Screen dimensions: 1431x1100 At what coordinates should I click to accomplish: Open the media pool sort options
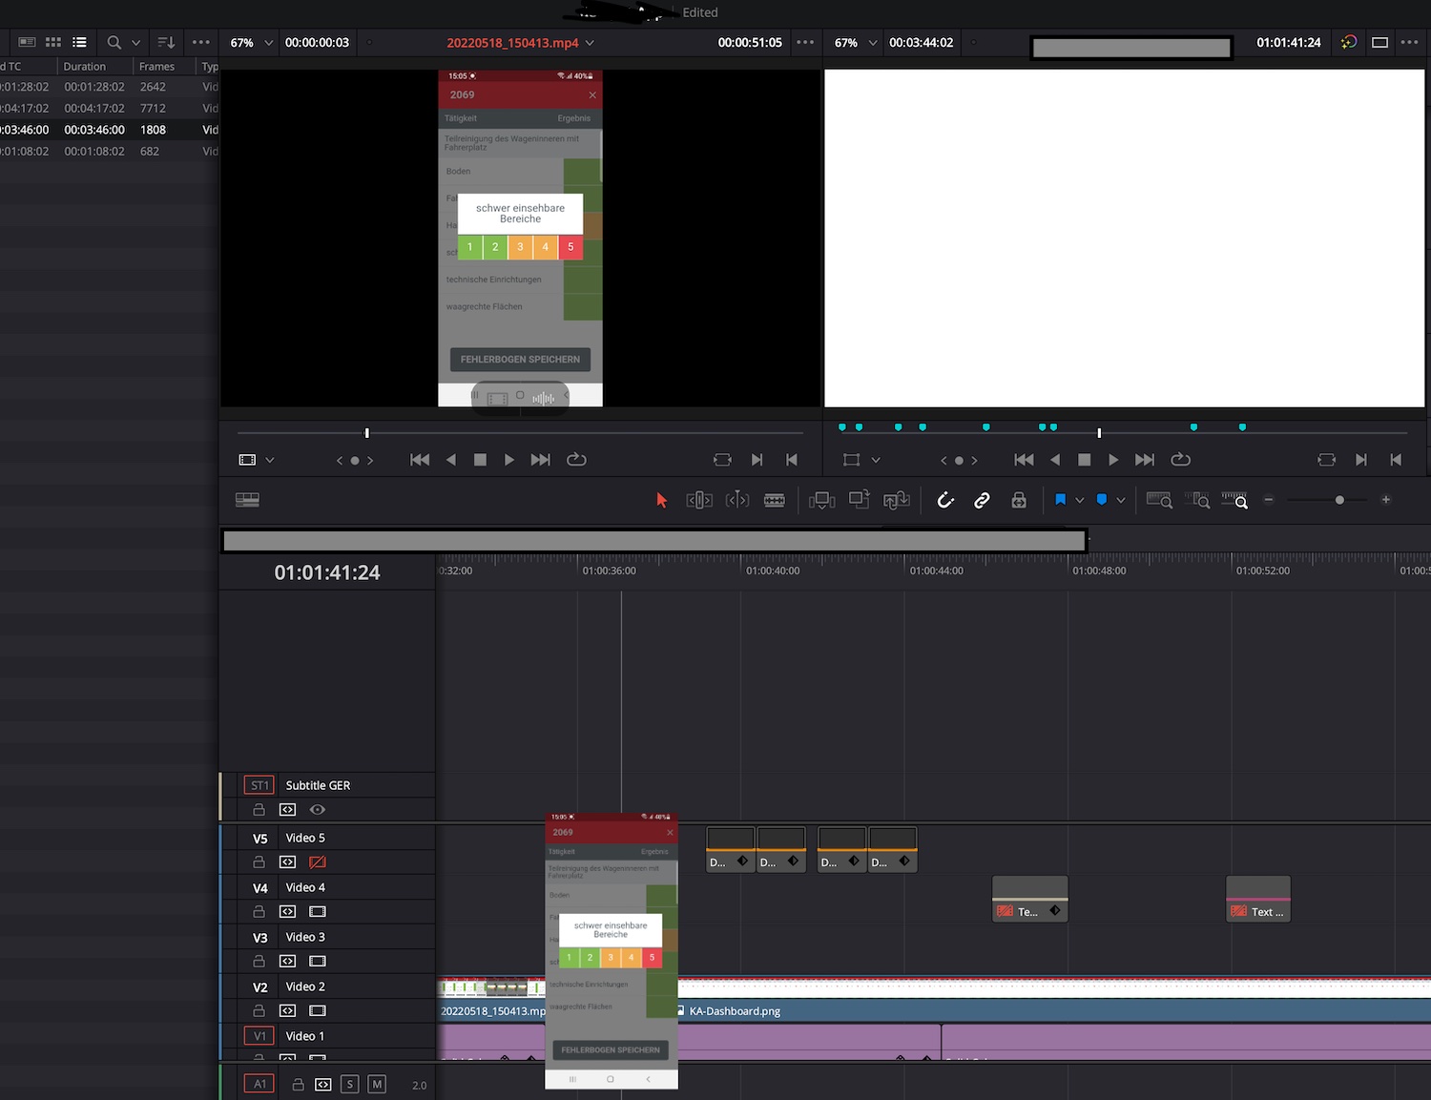pyautogui.click(x=166, y=42)
